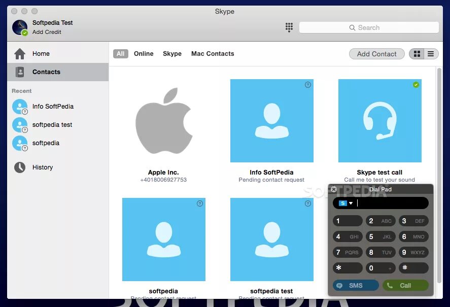Image resolution: width=450 pixels, height=307 pixels.
Task: Show All contacts filter
Action: (121, 54)
